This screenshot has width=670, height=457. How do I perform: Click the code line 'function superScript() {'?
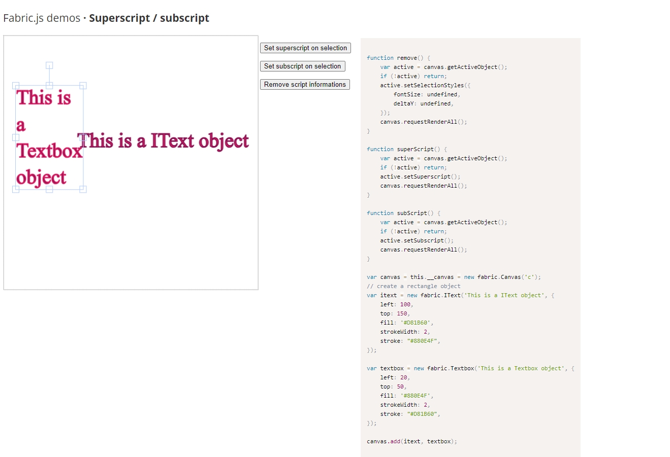407,149
